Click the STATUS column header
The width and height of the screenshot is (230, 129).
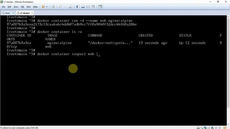[x=185, y=35]
